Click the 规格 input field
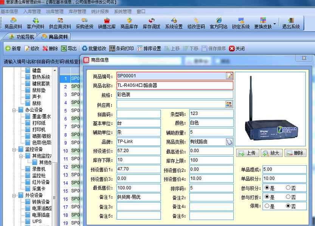This screenshot has width=315, height=226. (175, 95)
